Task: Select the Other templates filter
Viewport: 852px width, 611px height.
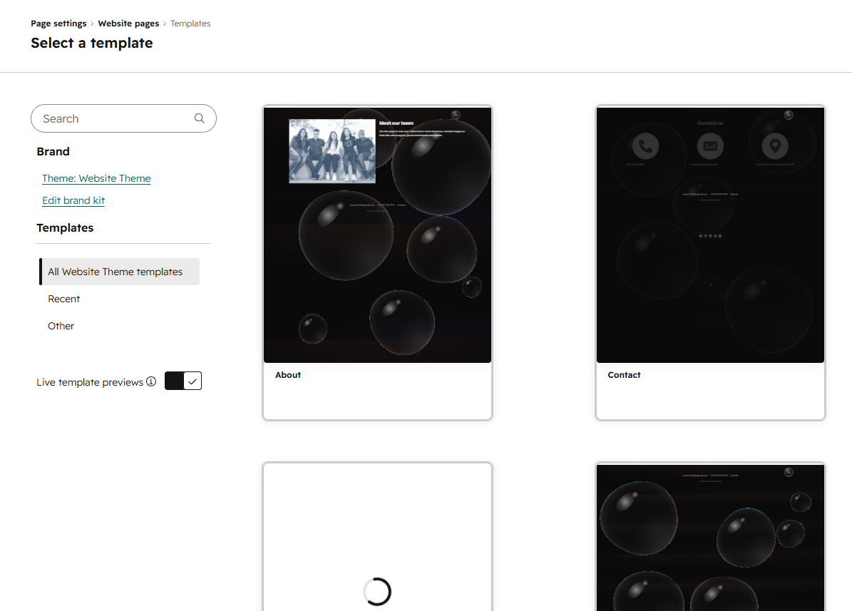Action: pyautogui.click(x=61, y=326)
